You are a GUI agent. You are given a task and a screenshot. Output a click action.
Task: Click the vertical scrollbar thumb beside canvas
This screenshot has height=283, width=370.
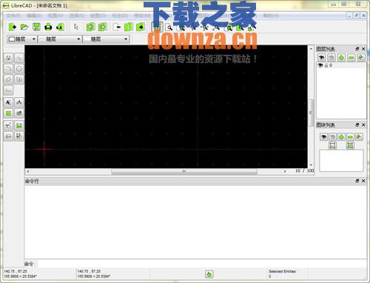tap(311, 113)
